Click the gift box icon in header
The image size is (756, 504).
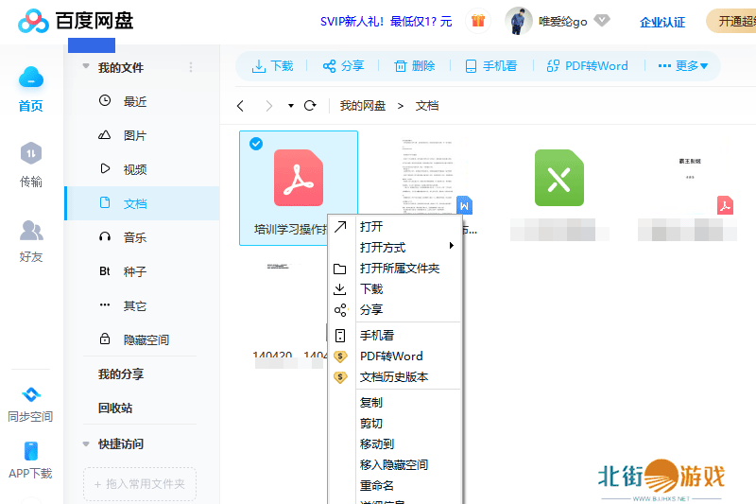pyautogui.click(x=478, y=20)
